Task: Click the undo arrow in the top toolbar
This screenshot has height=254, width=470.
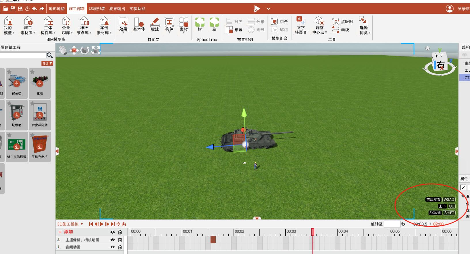Action: click(35, 9)
